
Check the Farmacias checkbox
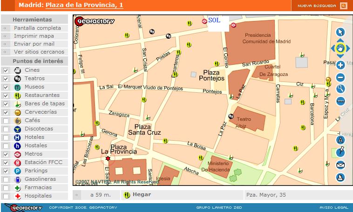coord(6,188)
